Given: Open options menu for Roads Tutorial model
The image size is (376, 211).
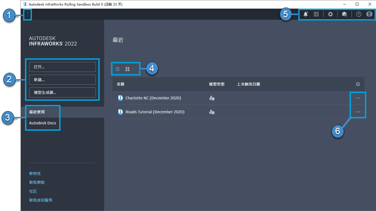Looking at the screenshot, I should pos(358,112).
